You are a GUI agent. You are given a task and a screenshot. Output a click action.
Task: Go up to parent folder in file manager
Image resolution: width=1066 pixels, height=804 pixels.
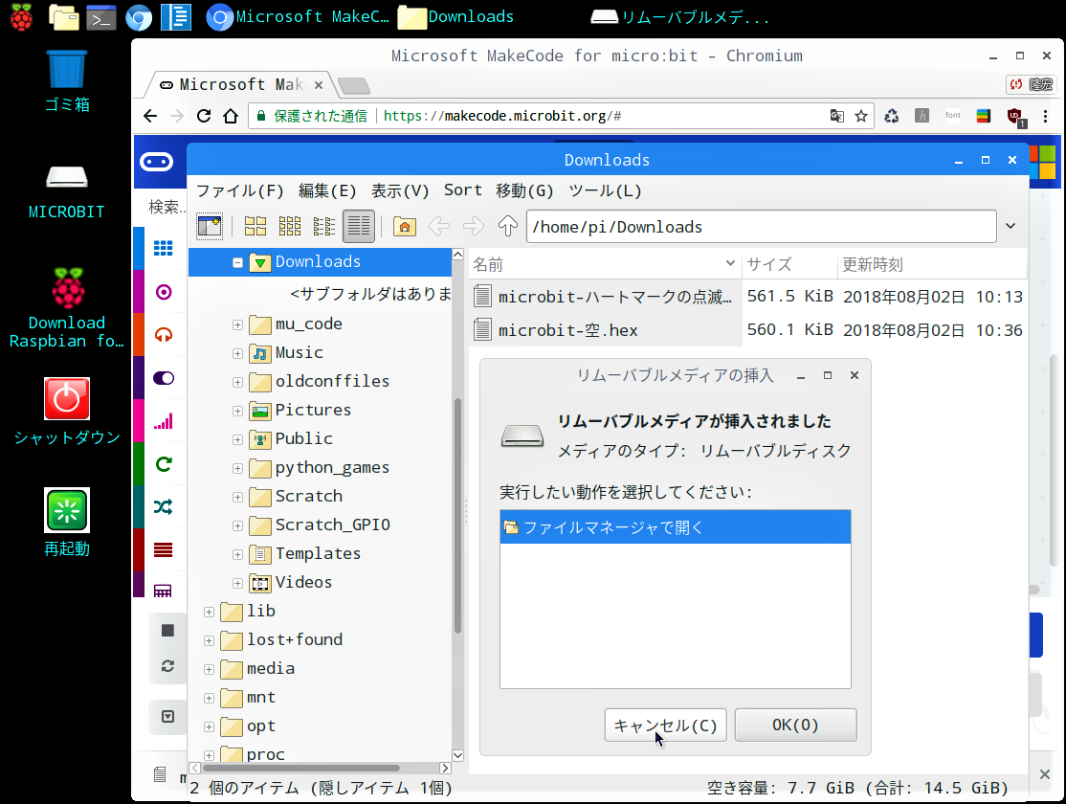[x=508, y=226]
